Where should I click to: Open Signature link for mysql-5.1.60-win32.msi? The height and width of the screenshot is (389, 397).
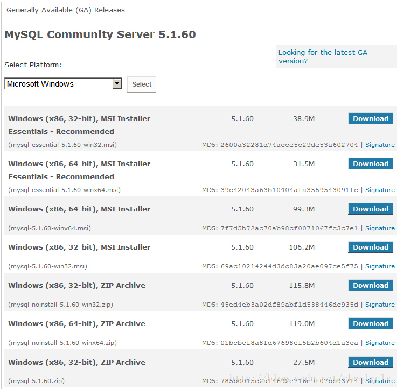(380, 266)
